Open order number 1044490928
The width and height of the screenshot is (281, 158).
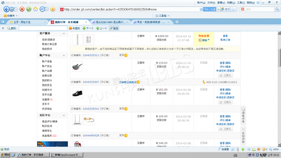[91, 135]
